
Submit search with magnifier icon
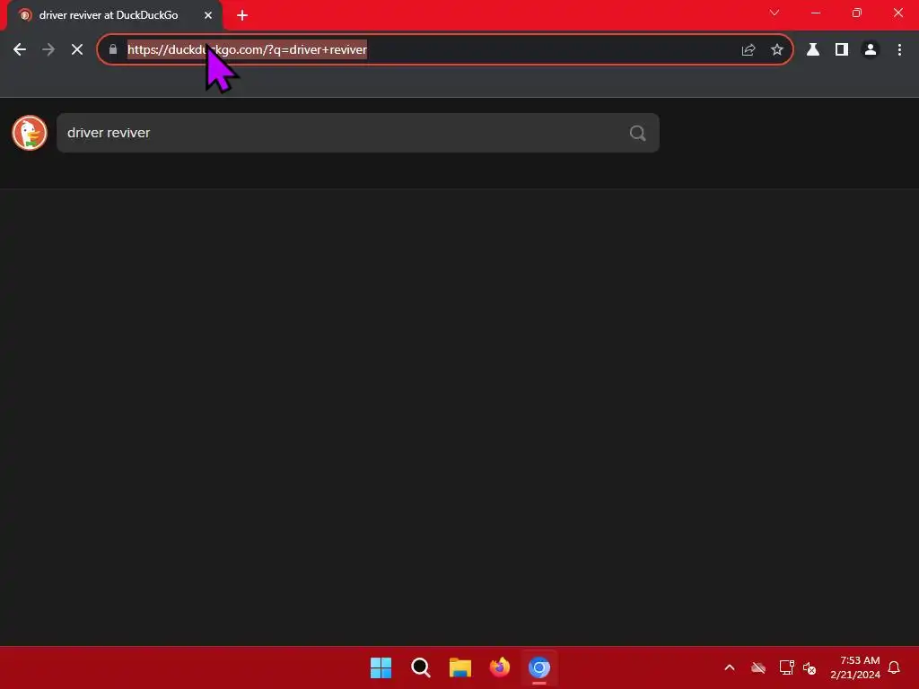pyautogui.click(x=638, y=133)
